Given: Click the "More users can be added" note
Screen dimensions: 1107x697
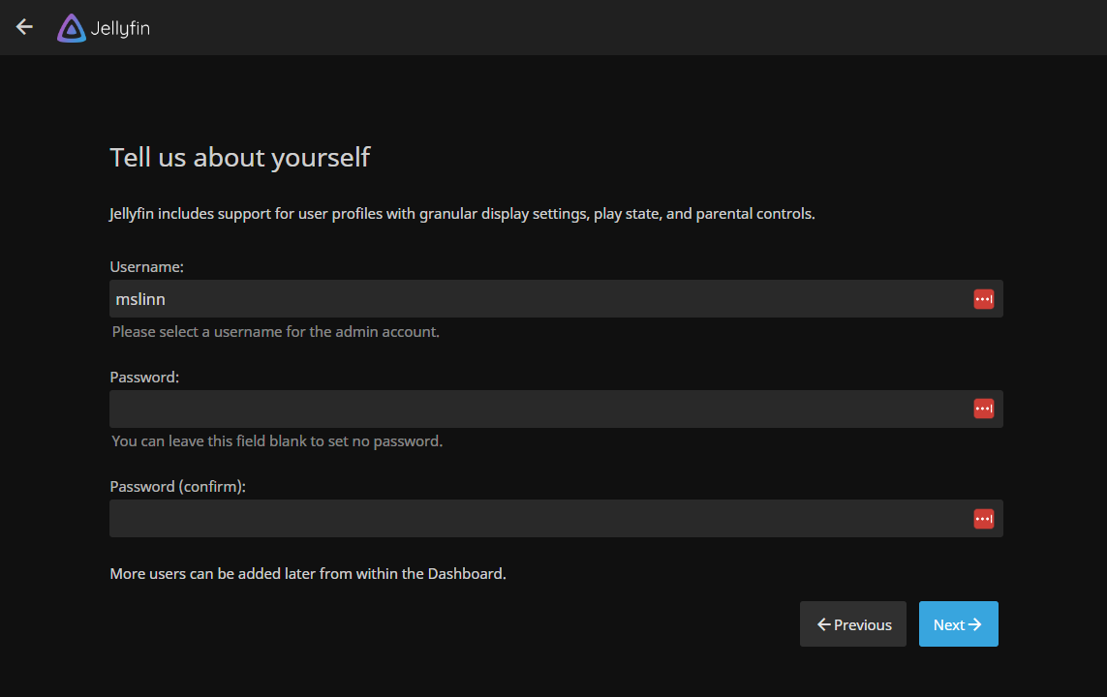Looking at the screenshot, I should 308,573.
